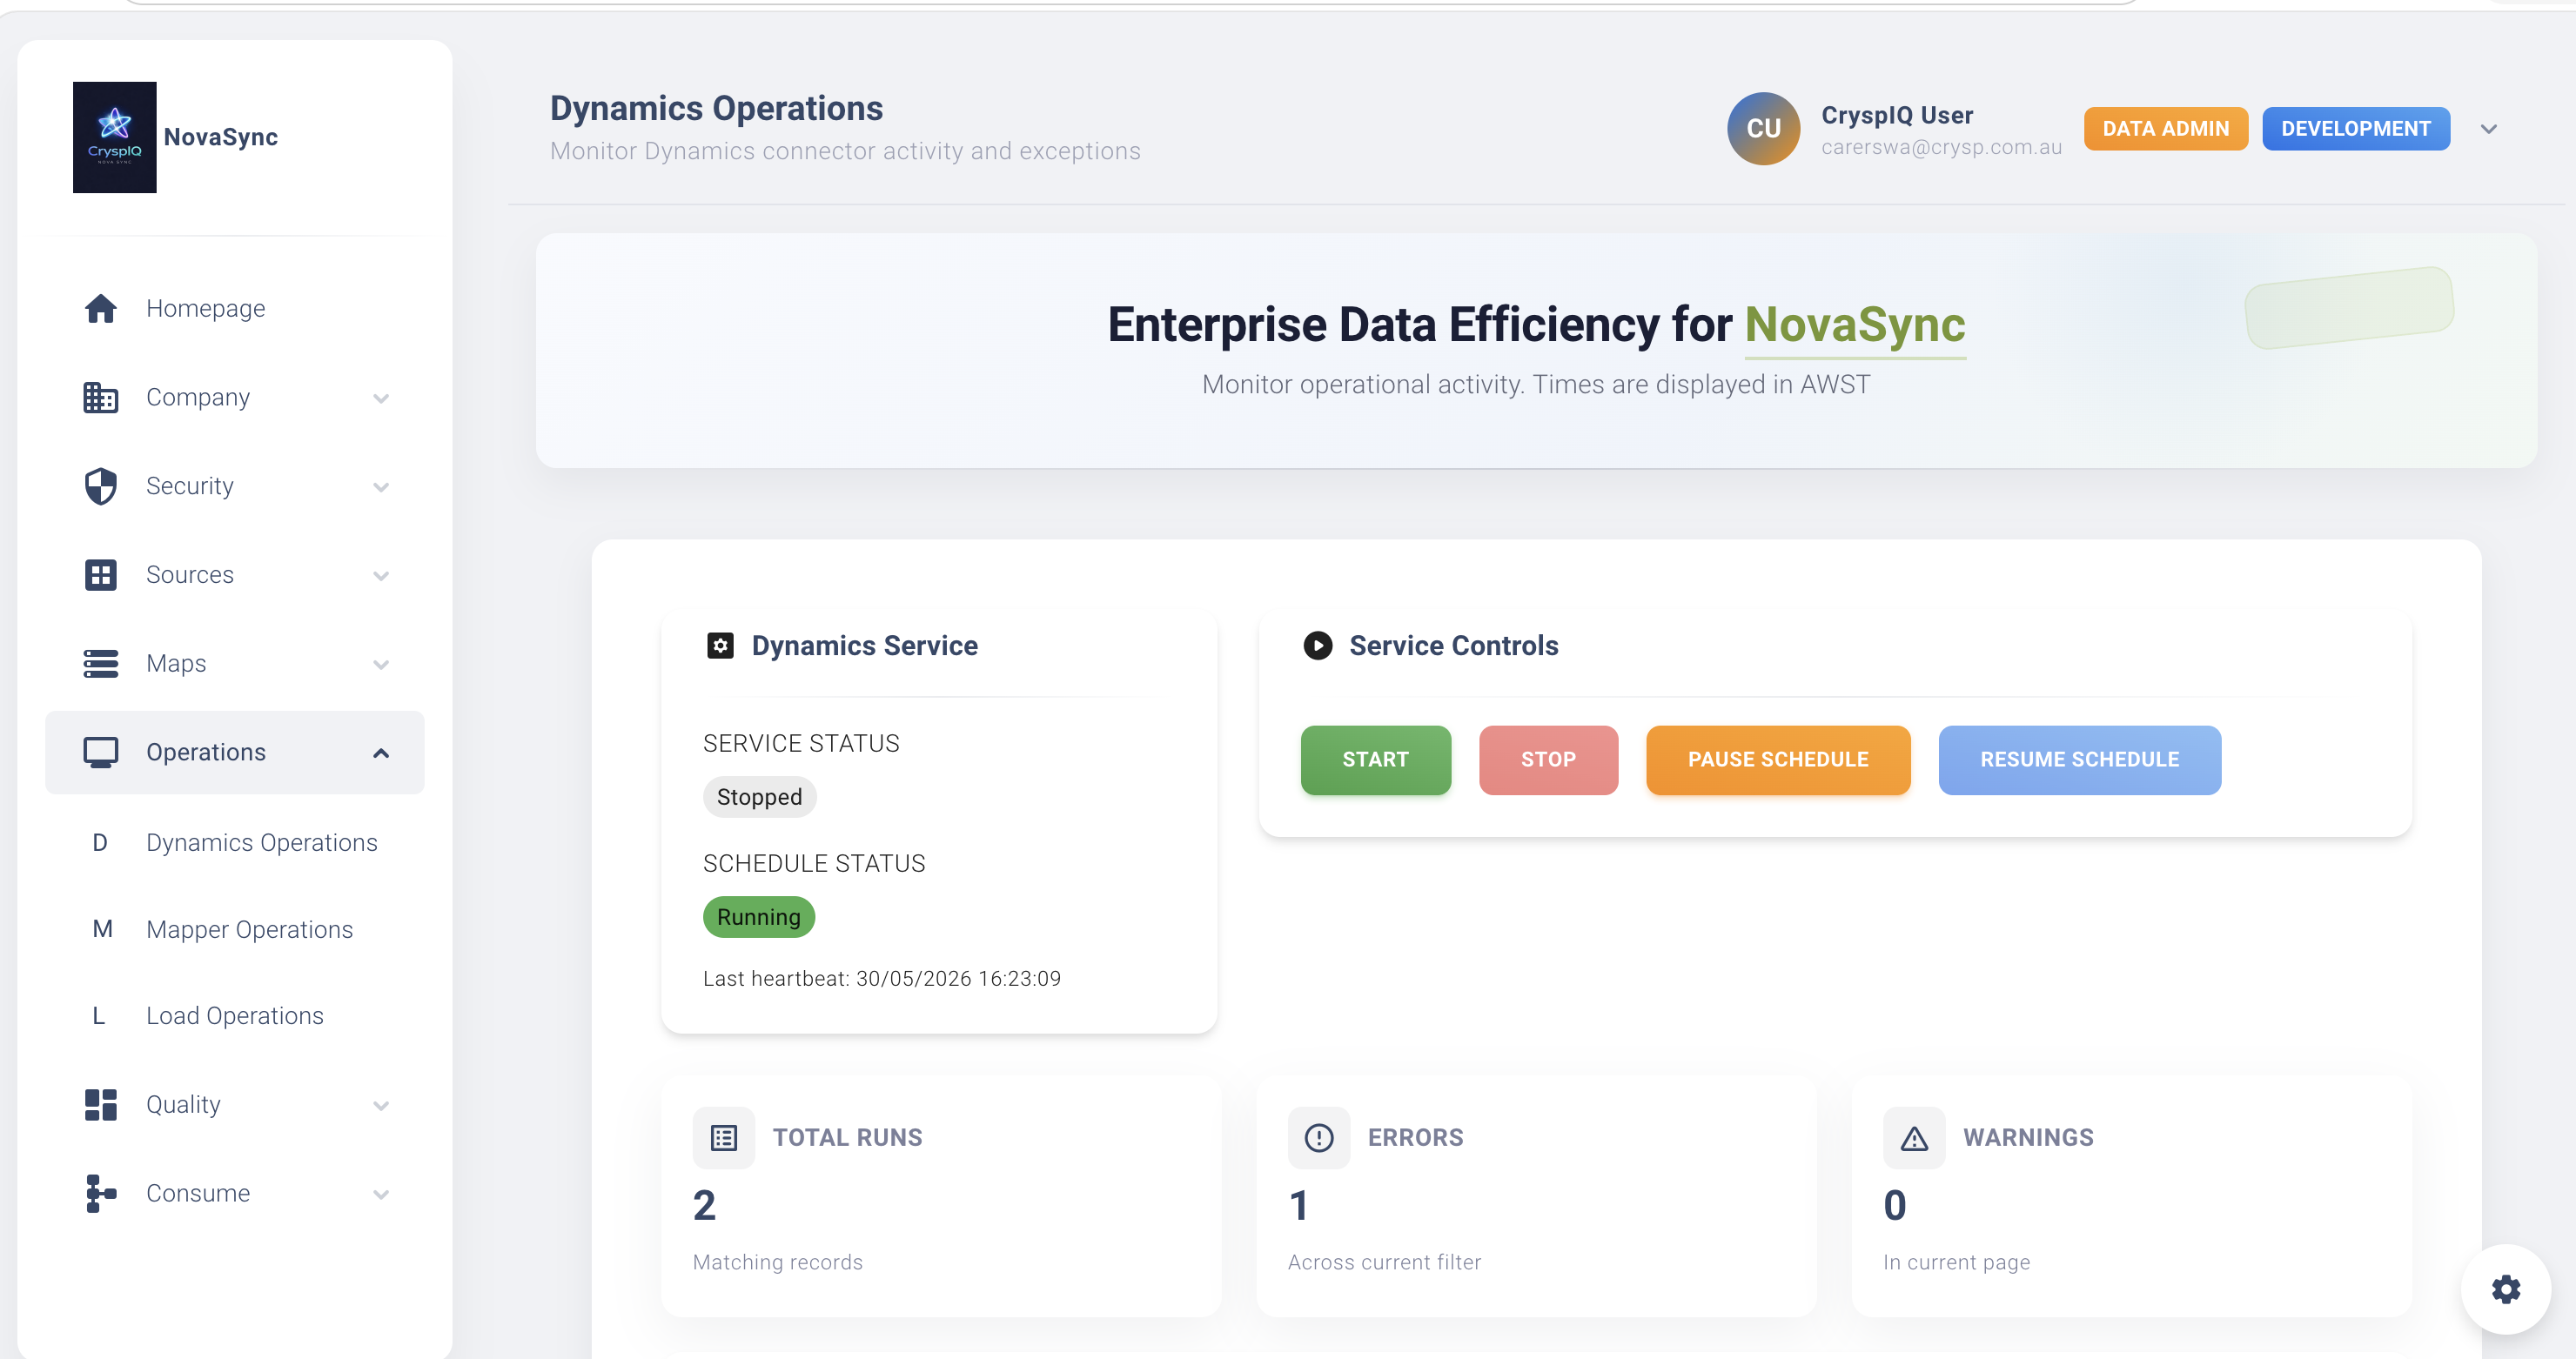Click the Company building icon

tap(100, 397)
